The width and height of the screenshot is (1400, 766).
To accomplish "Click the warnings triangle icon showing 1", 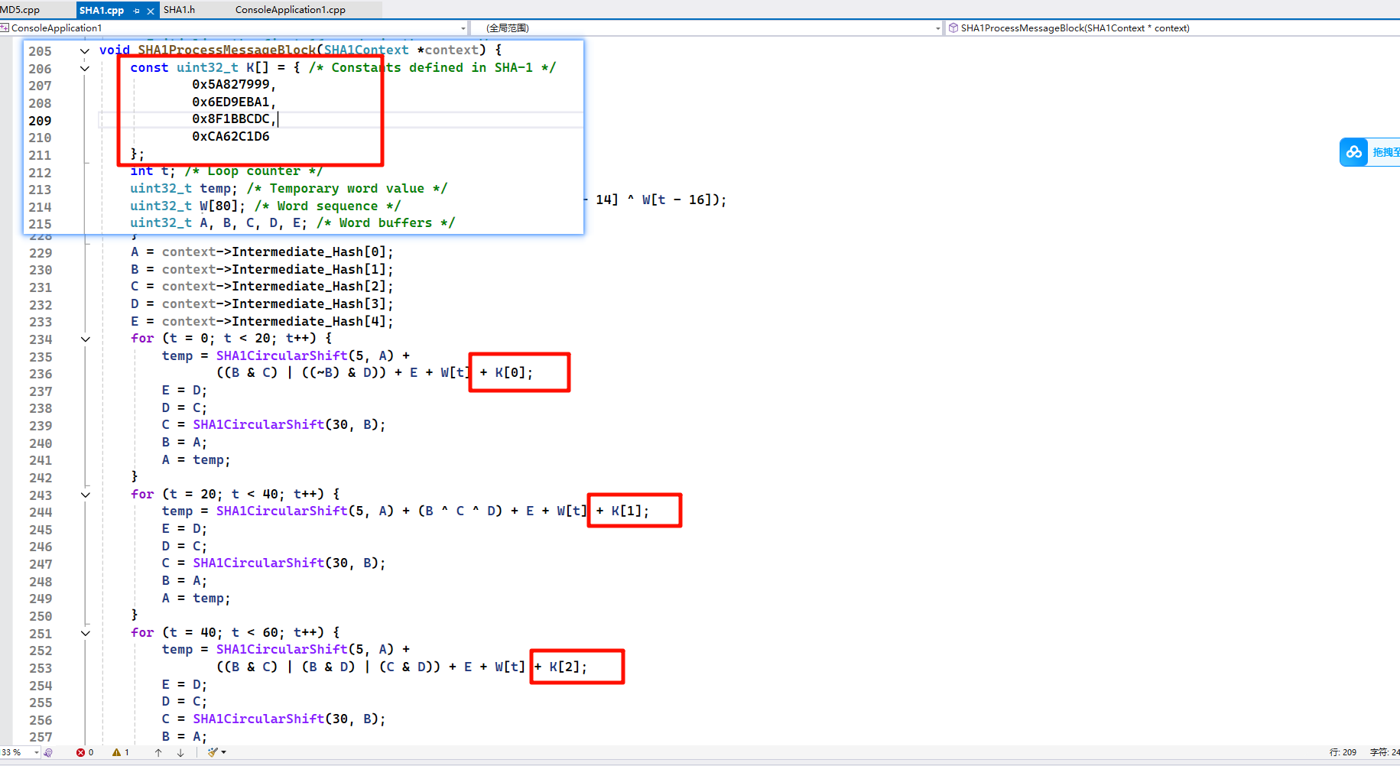I will click(117, 752).
